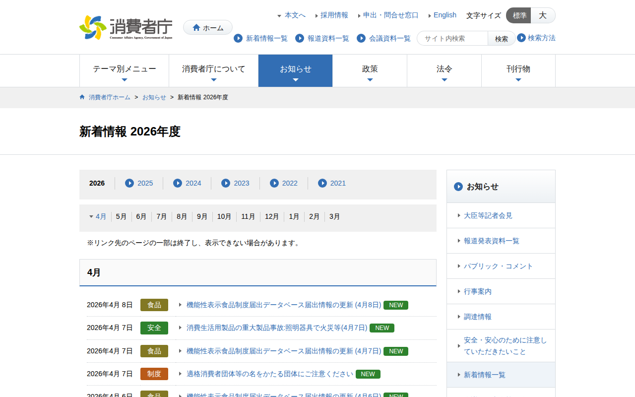635x397 pixels.
Task: Click the breadcrumb home icon
Action: (82, 97)
